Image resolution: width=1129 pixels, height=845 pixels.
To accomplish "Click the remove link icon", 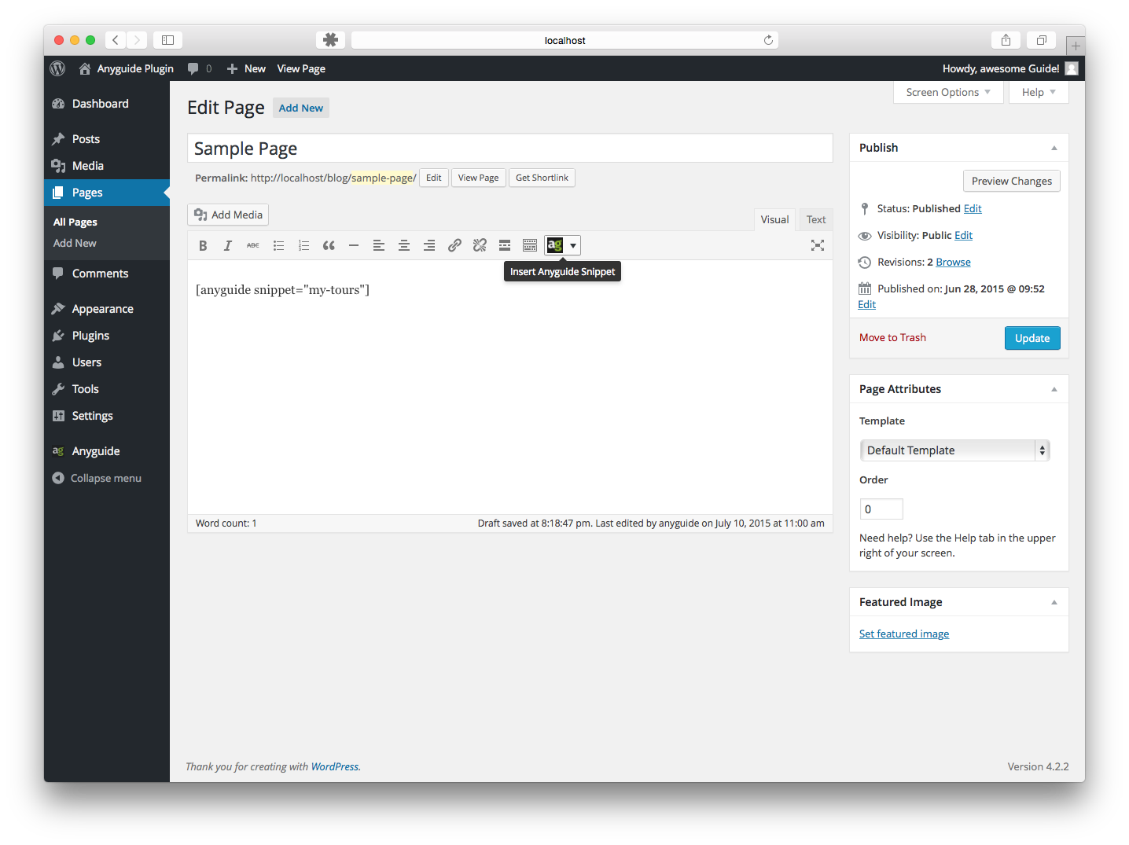I will 480,245.
